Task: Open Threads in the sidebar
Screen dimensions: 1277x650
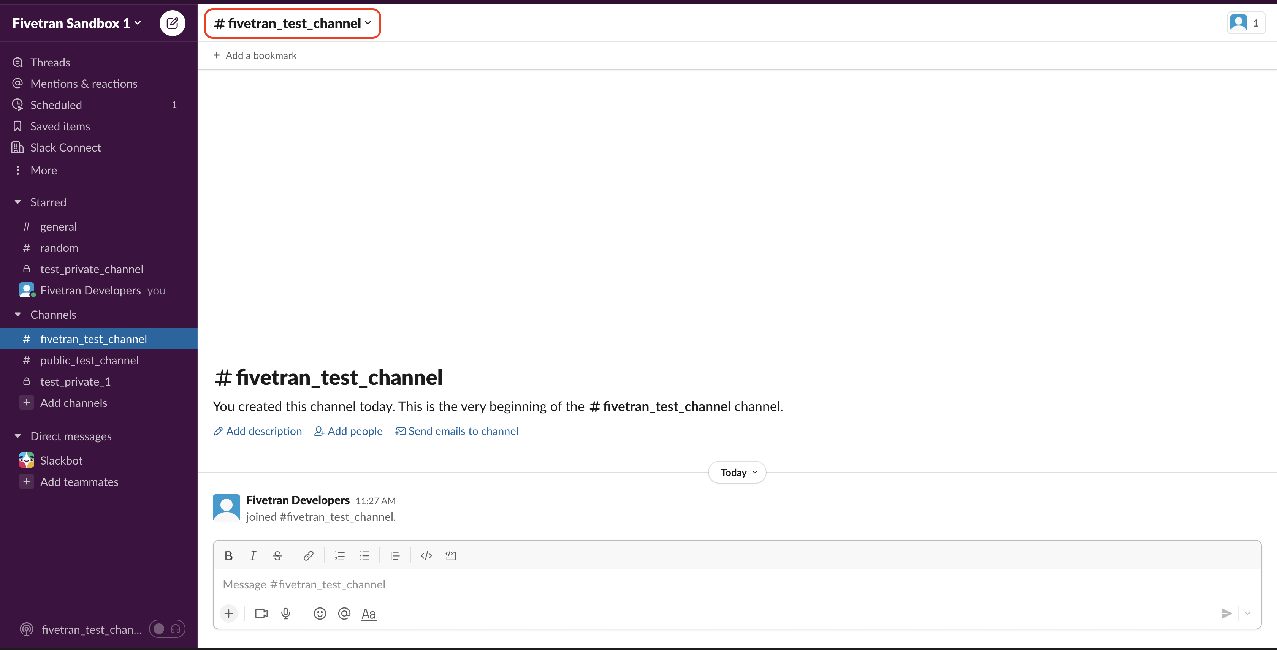Action: tap(99, 62)
